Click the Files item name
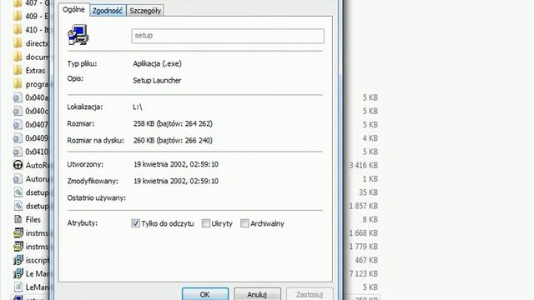534x300 pixels. click(x=33, y=219)
